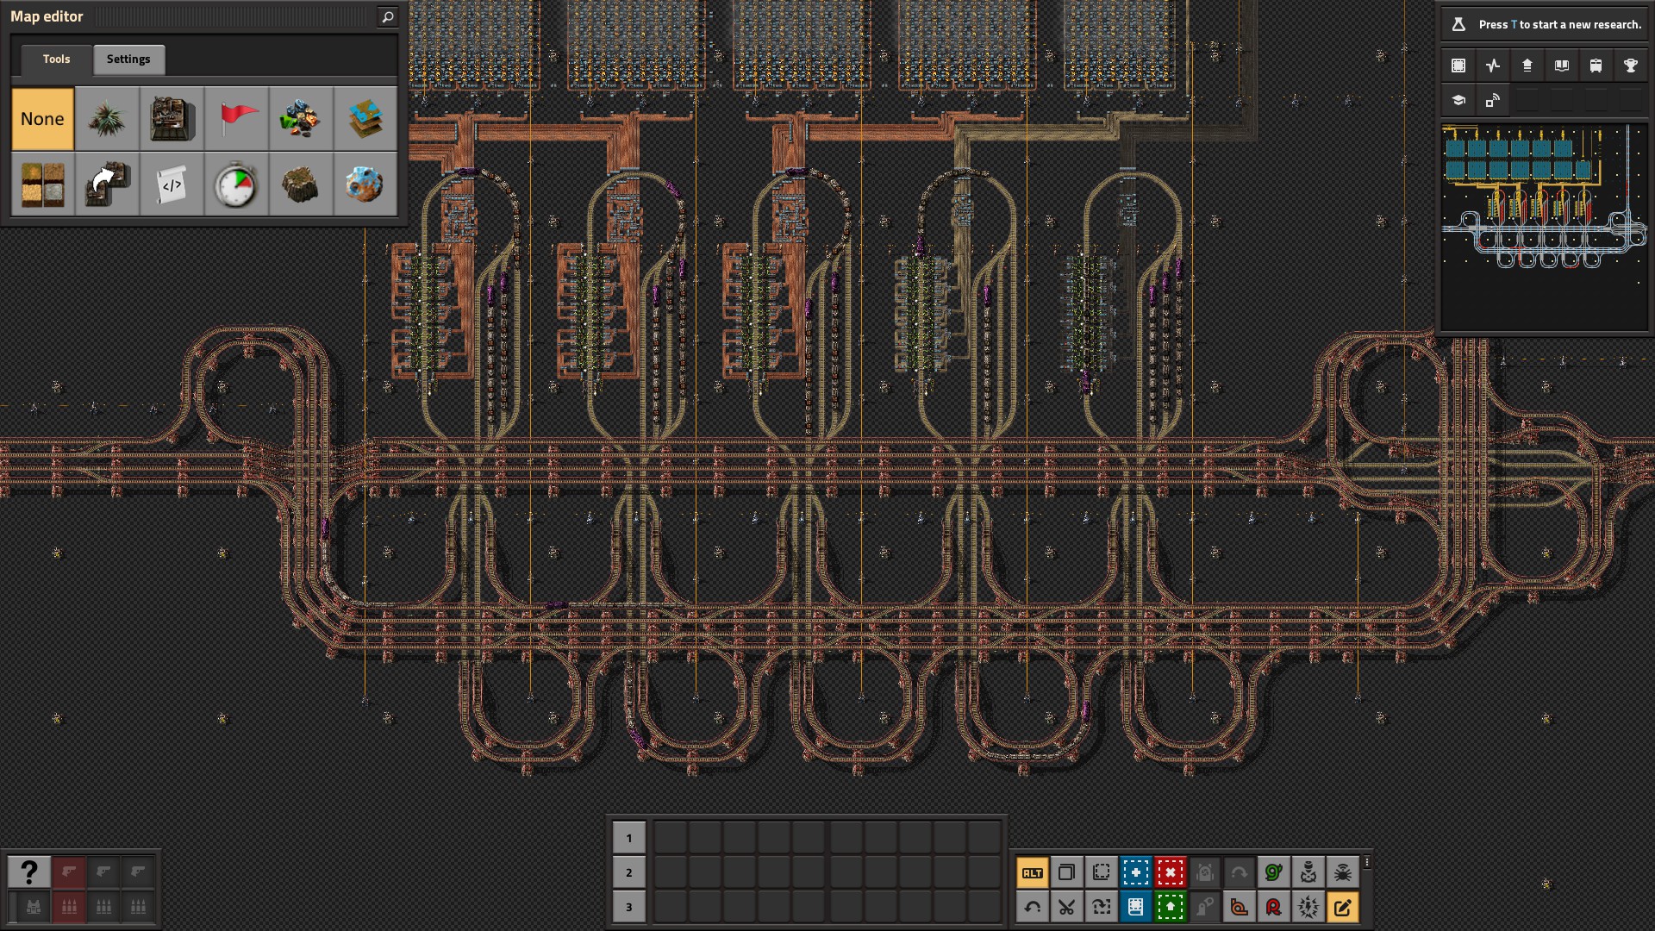Image resolution: width=1655 pixels, height=931 pixels.
Task: Click the production statistics graph icon
Action: pyautogui.click(x=1493, y=66)
